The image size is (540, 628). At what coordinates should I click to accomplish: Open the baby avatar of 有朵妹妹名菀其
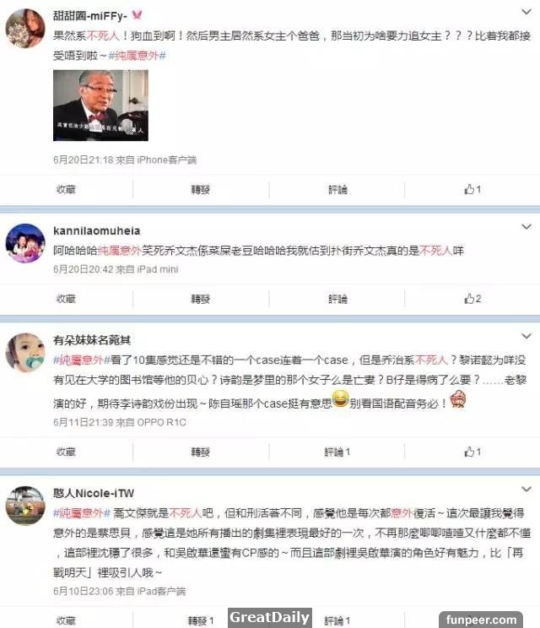(x=25, y=353)
